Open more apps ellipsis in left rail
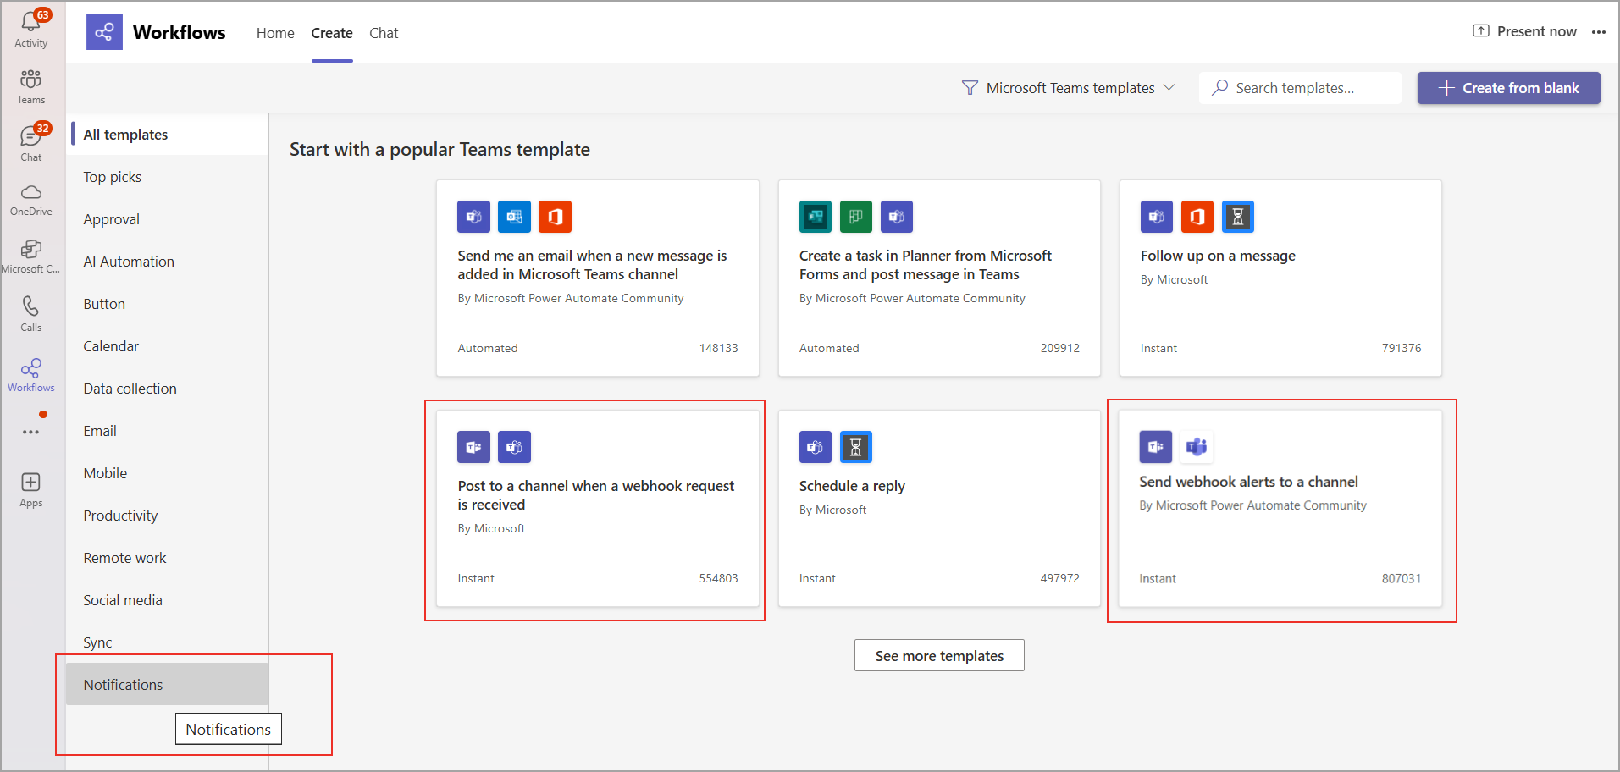This screenshot has width=1620, height=772. (31, 432)
